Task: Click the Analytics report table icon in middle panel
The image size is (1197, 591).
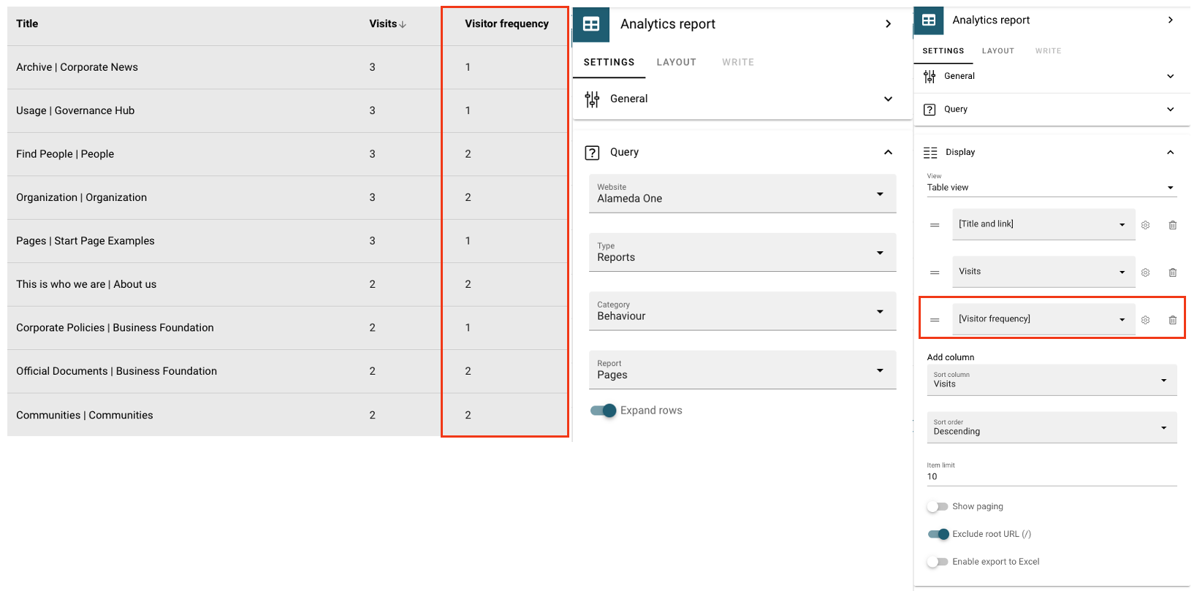Action: [591, 24]
